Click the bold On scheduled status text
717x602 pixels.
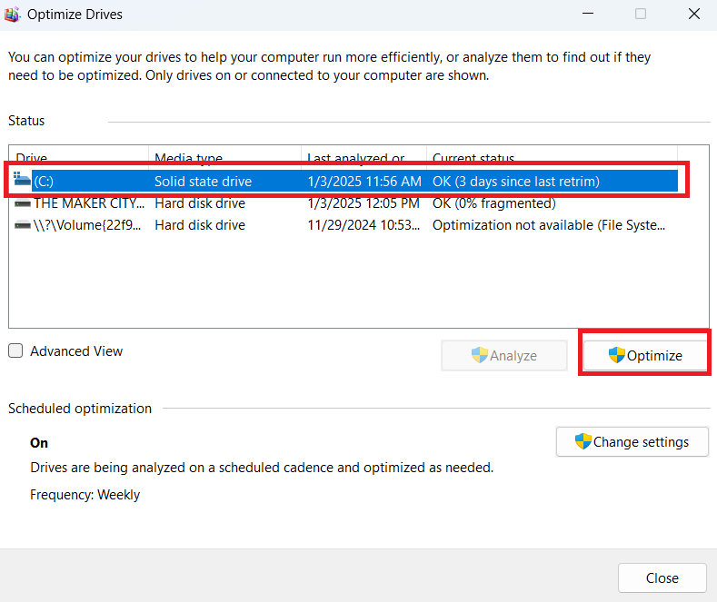click(39, 443)
